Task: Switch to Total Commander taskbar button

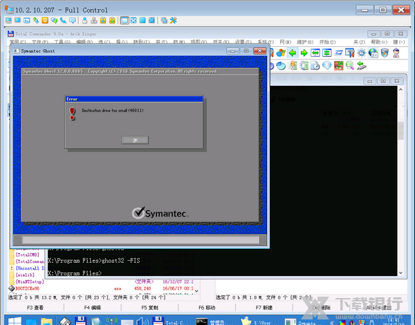Action: pyautogui.click(x=171, y=321)
